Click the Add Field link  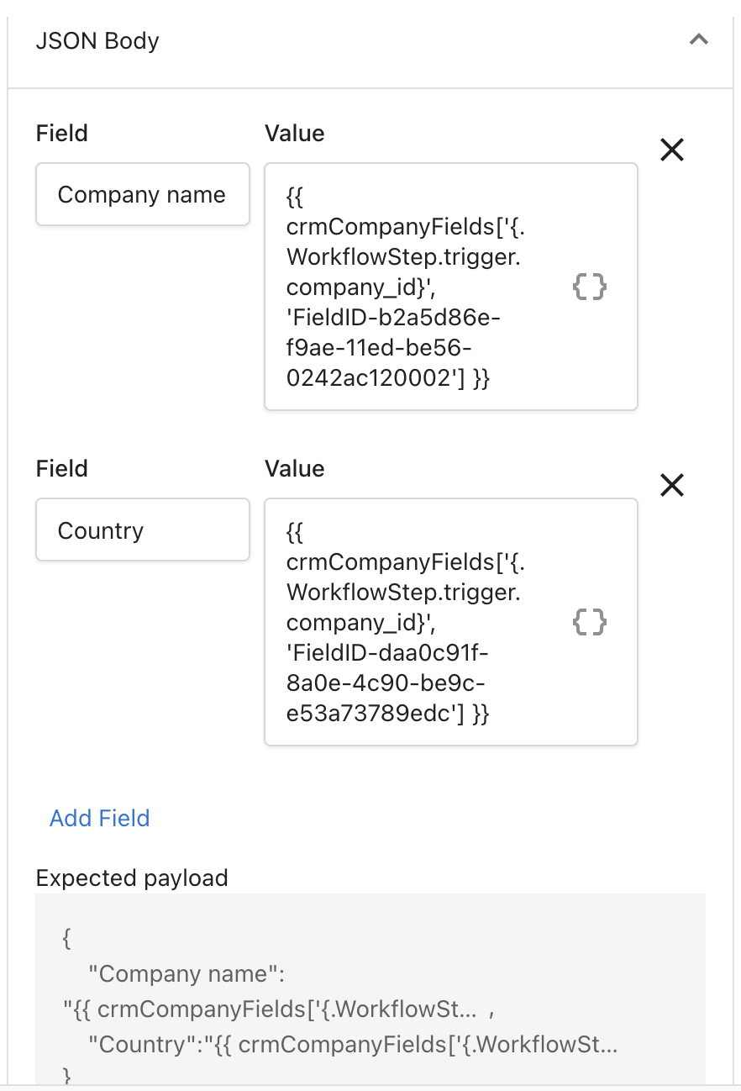(x=100, y=819)
